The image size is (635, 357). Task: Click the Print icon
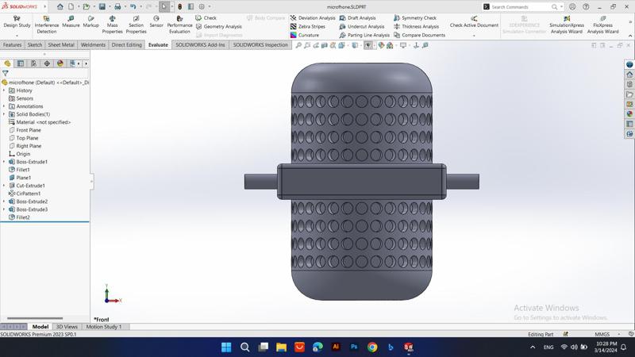pyautogui.click(x=117, y=6)
